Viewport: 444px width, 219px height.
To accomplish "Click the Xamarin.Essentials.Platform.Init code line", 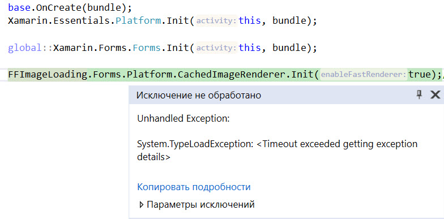I will tap(162, 20).
